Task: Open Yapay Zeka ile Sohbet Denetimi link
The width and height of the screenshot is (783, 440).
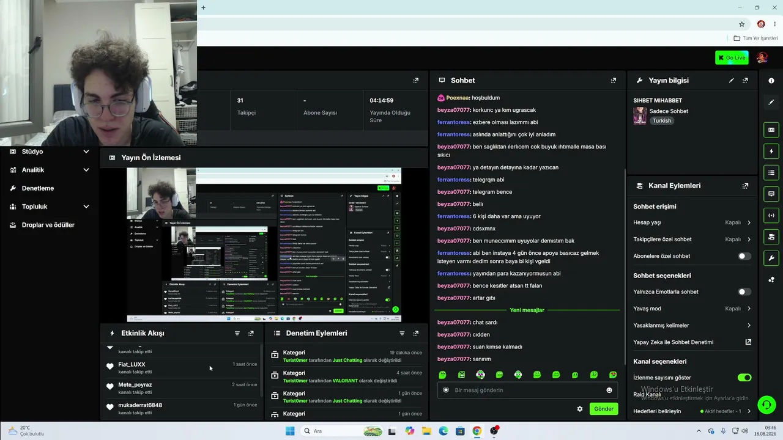Action: [x=692, y=342]
